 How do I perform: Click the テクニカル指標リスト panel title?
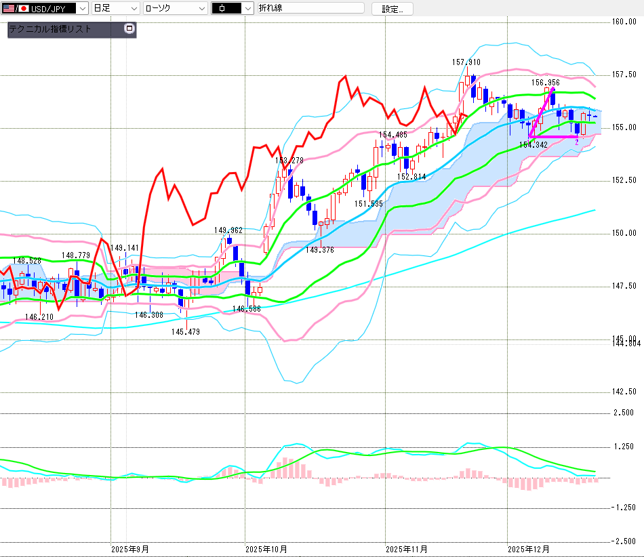50,30
